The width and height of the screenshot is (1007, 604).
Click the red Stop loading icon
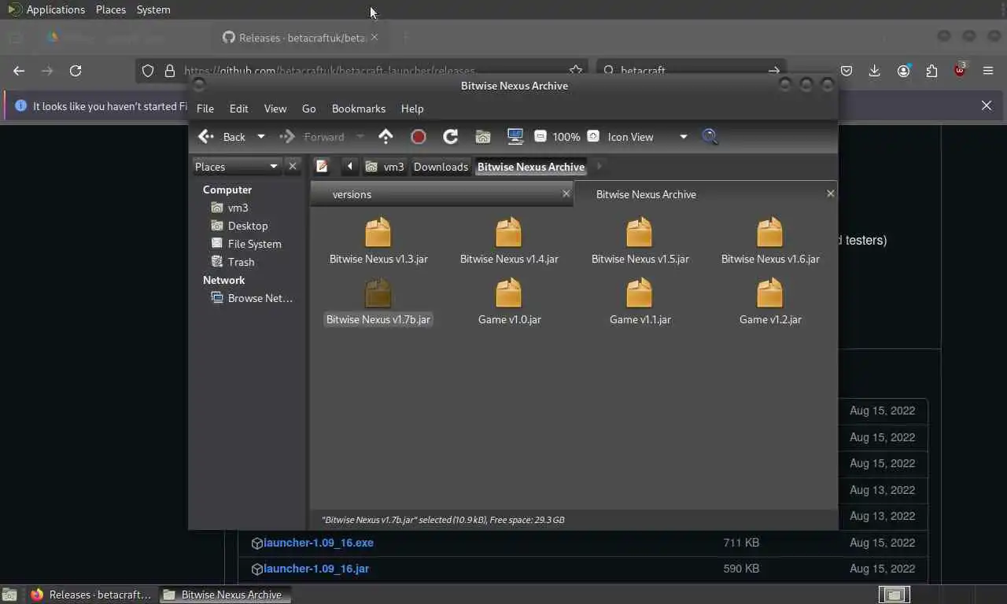tap(419, 137)
